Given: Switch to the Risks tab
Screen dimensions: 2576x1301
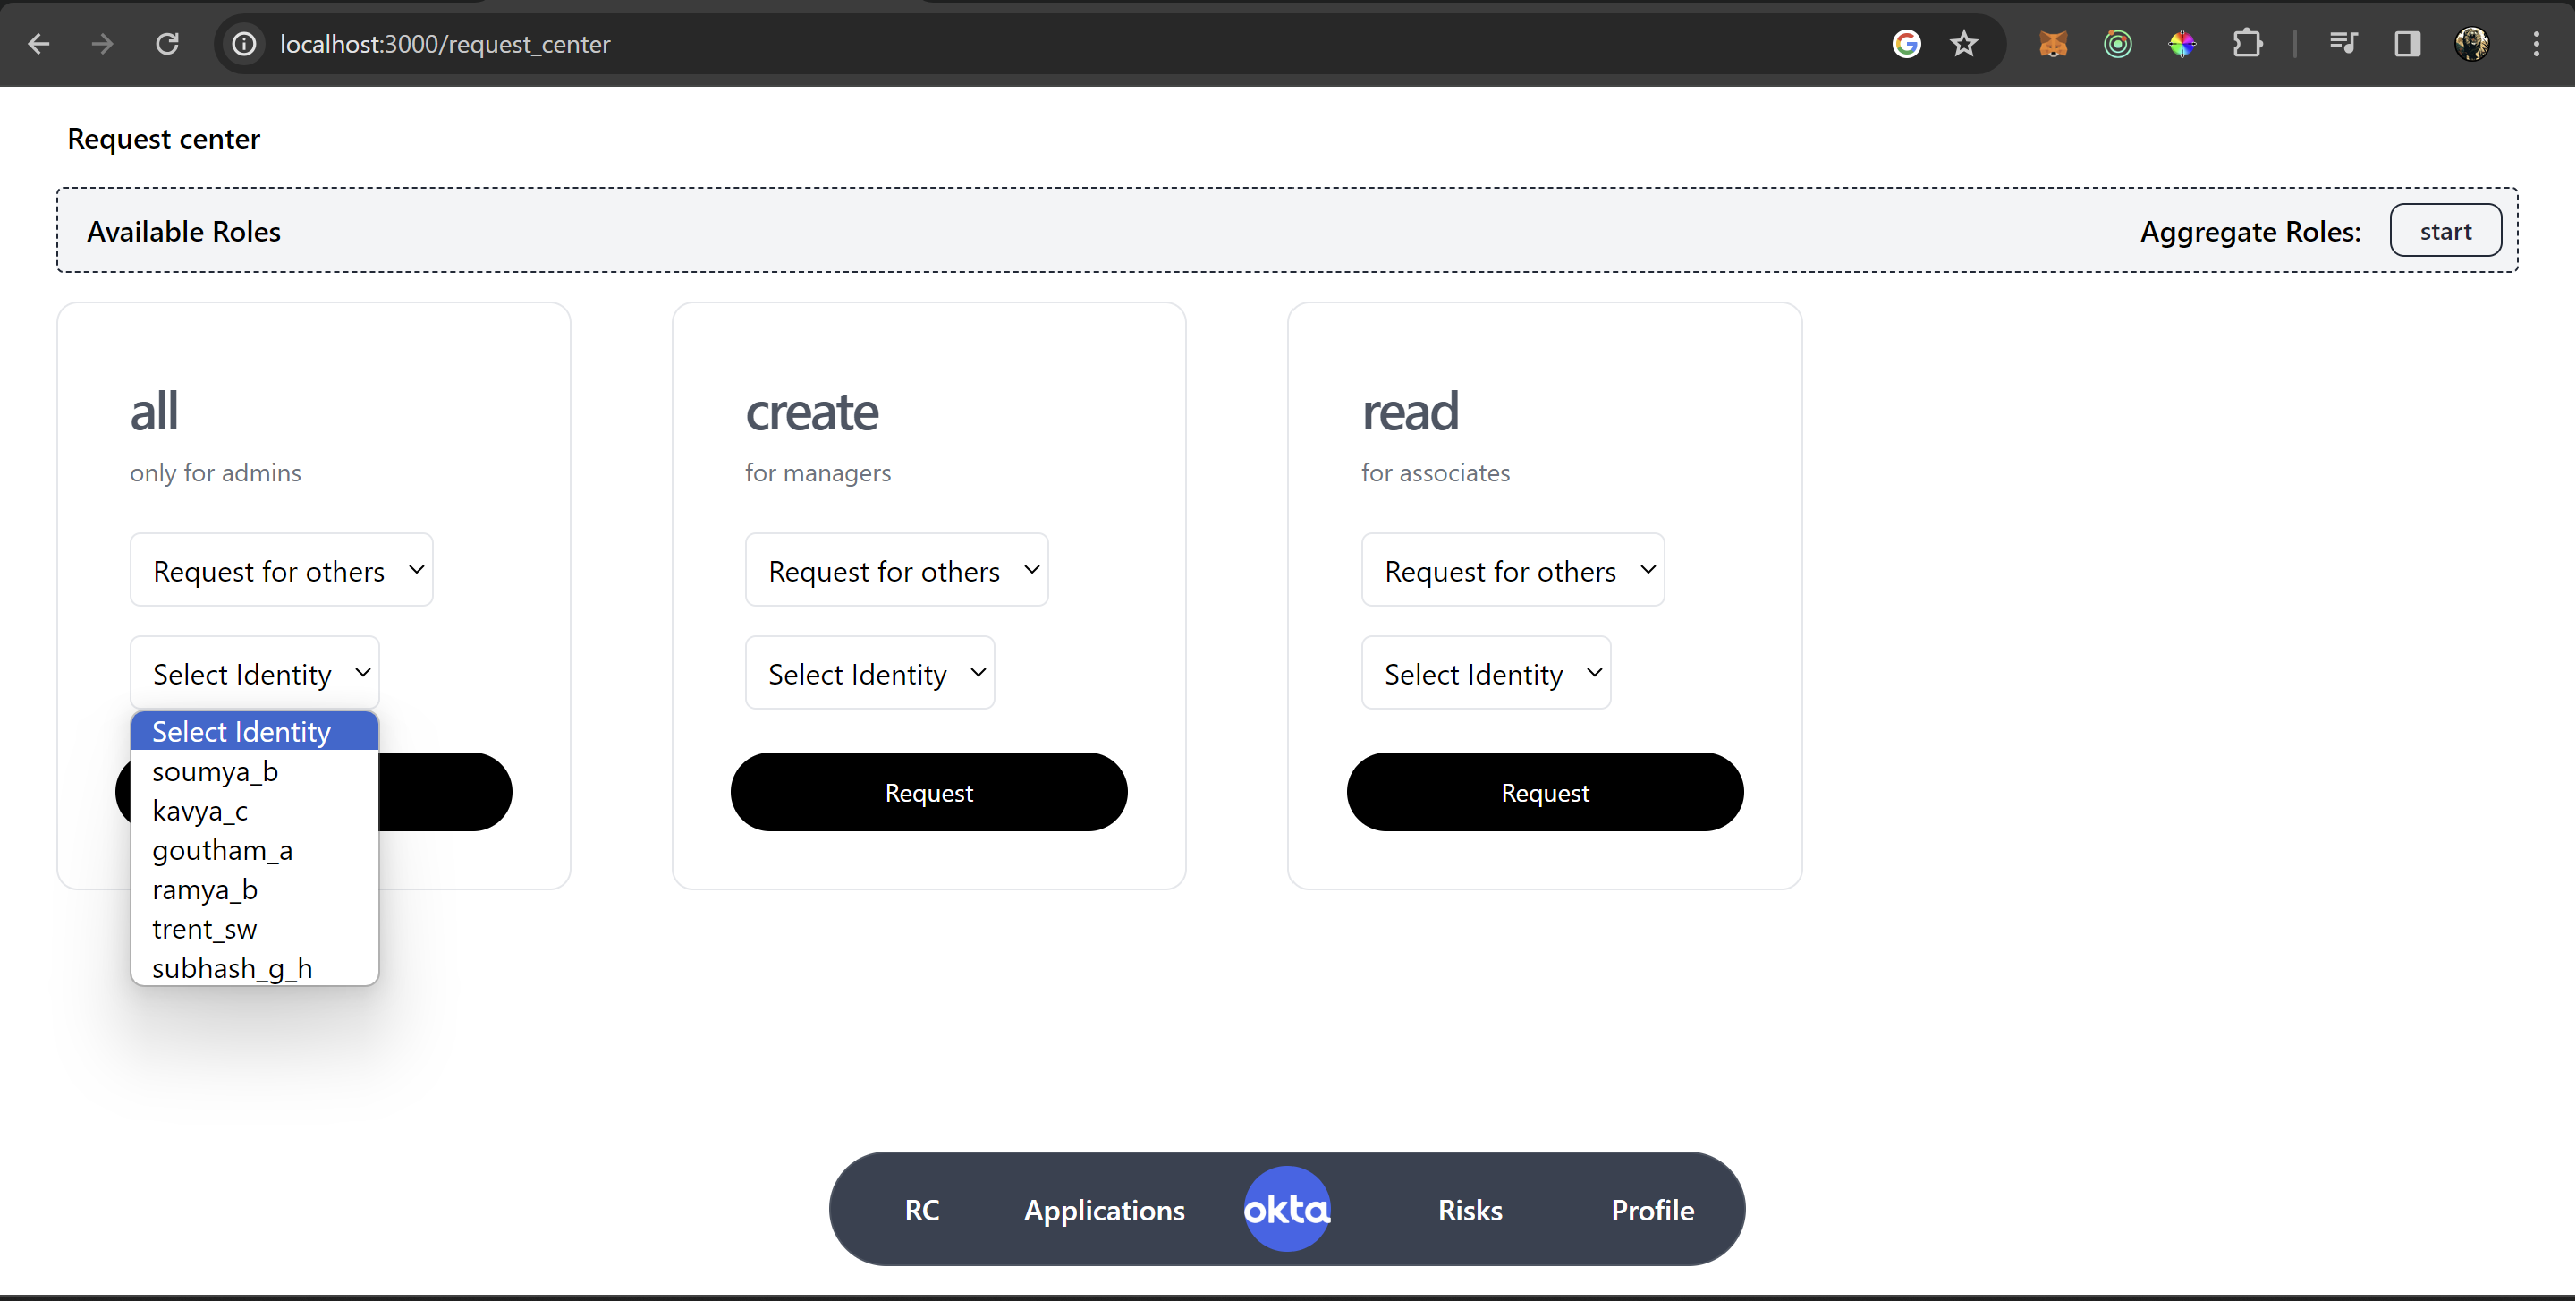Looking at the screenshot, I should point(1469,1209).
